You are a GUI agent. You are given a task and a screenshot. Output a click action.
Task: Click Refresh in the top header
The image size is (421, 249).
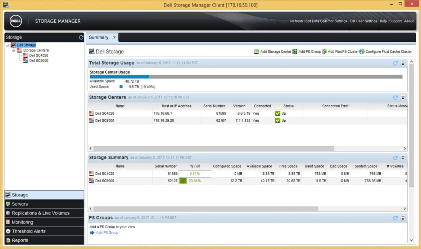pyautogui.click(x=296, y=21)
